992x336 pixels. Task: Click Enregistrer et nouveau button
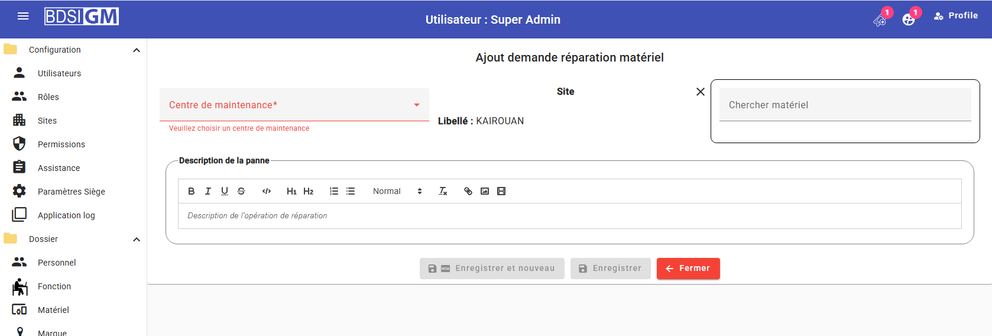(x=492, y=269)
